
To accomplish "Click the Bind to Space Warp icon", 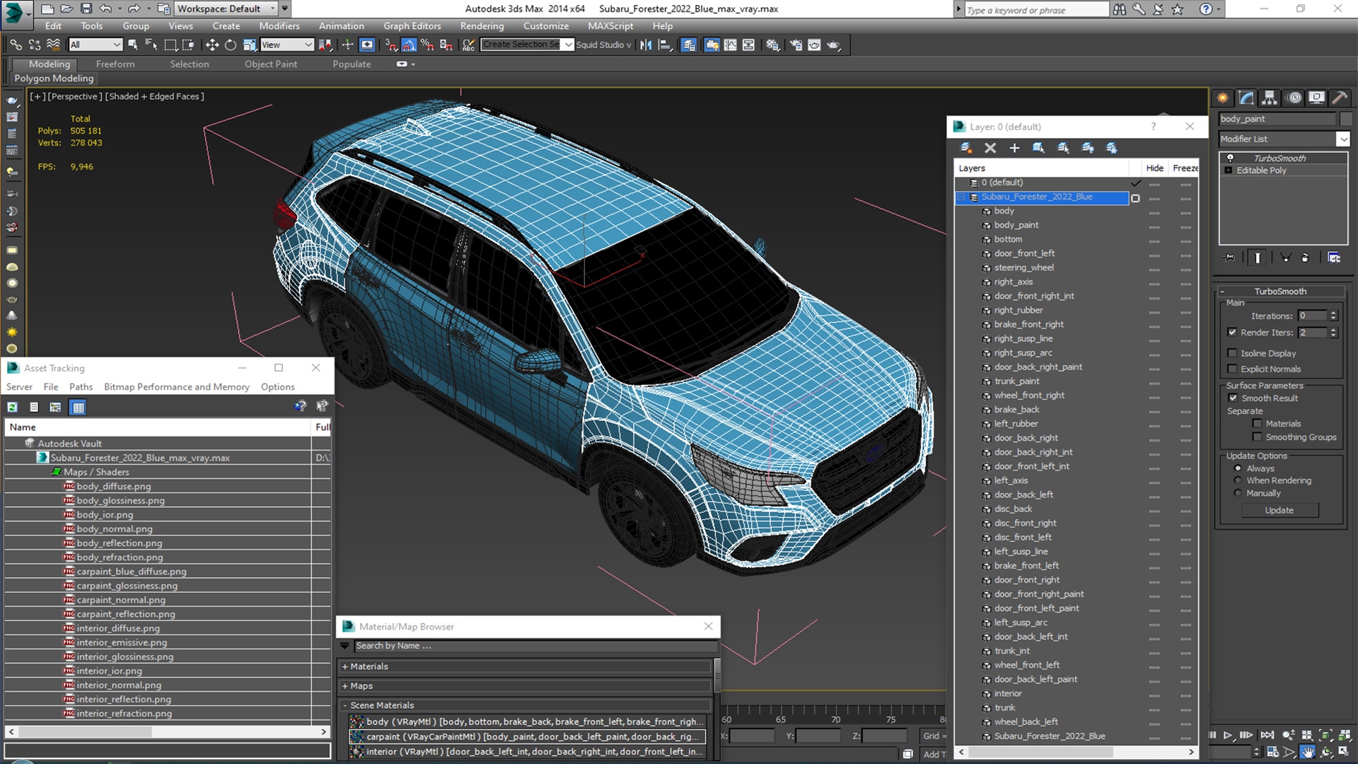I will [x=53, y=45].
